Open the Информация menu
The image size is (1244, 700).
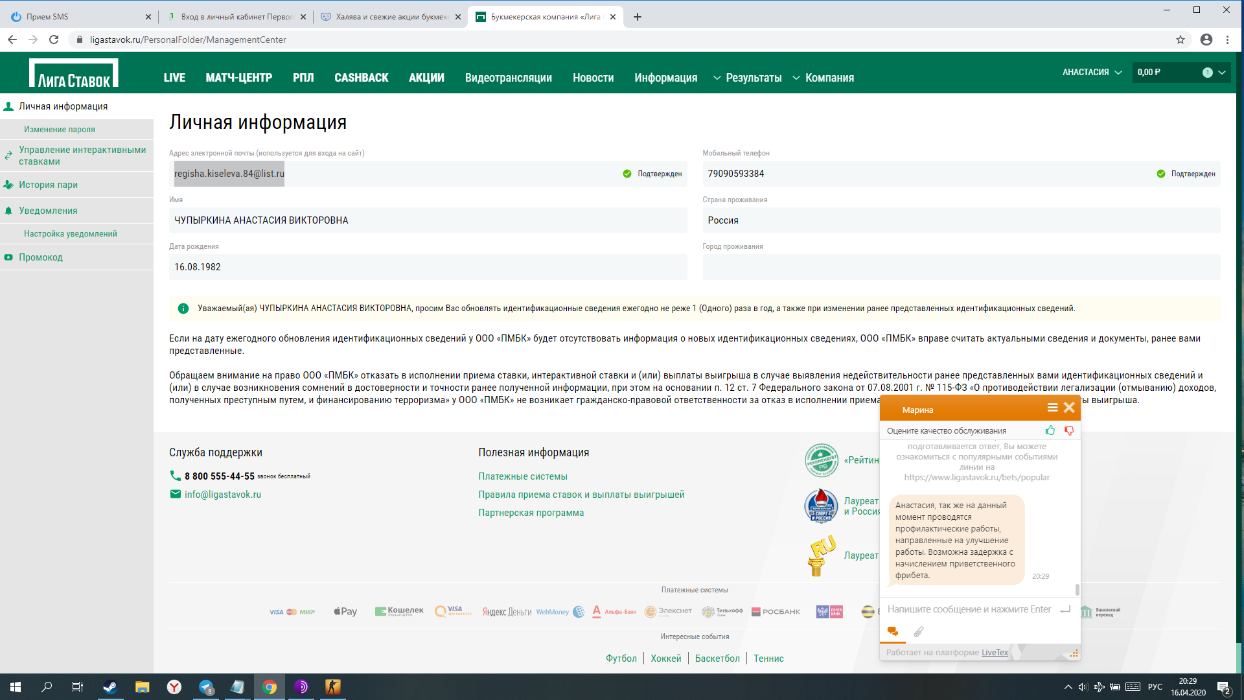click(665, 78)
